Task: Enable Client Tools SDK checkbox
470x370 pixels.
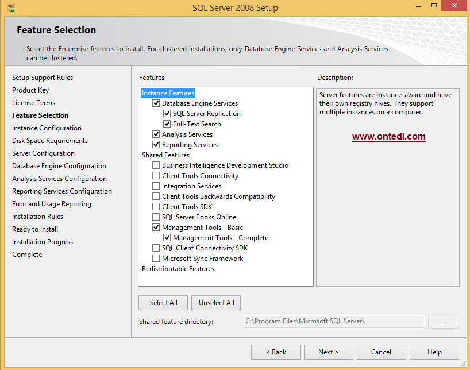Action: point(156,207)
